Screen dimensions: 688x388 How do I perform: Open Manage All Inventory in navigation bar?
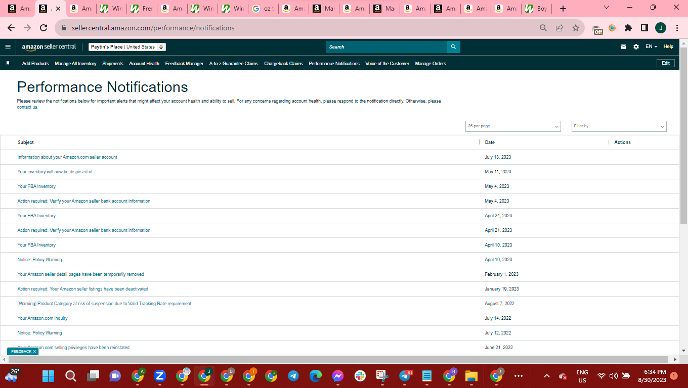75,64
